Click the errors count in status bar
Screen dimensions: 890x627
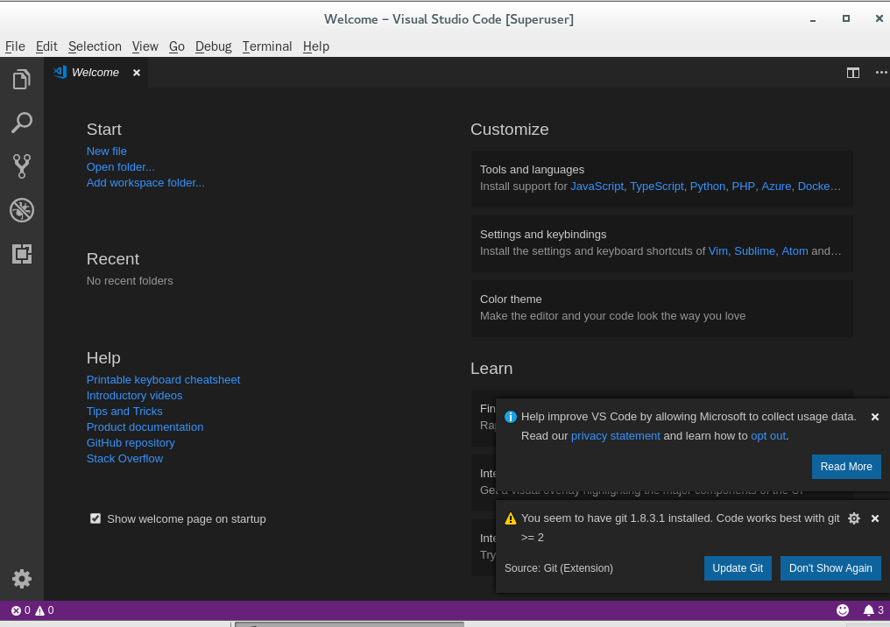pyautogui.click(x=21, y=610)
